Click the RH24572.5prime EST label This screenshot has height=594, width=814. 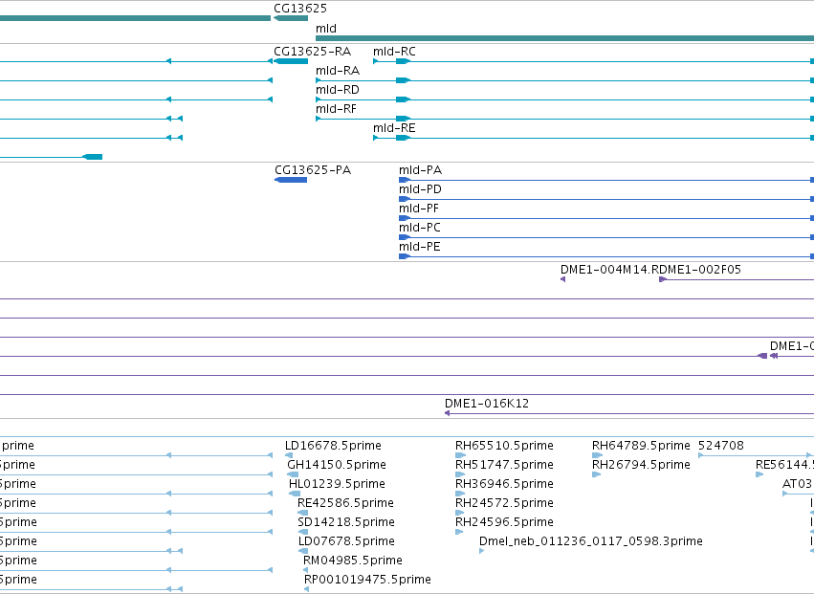(504, 503)
